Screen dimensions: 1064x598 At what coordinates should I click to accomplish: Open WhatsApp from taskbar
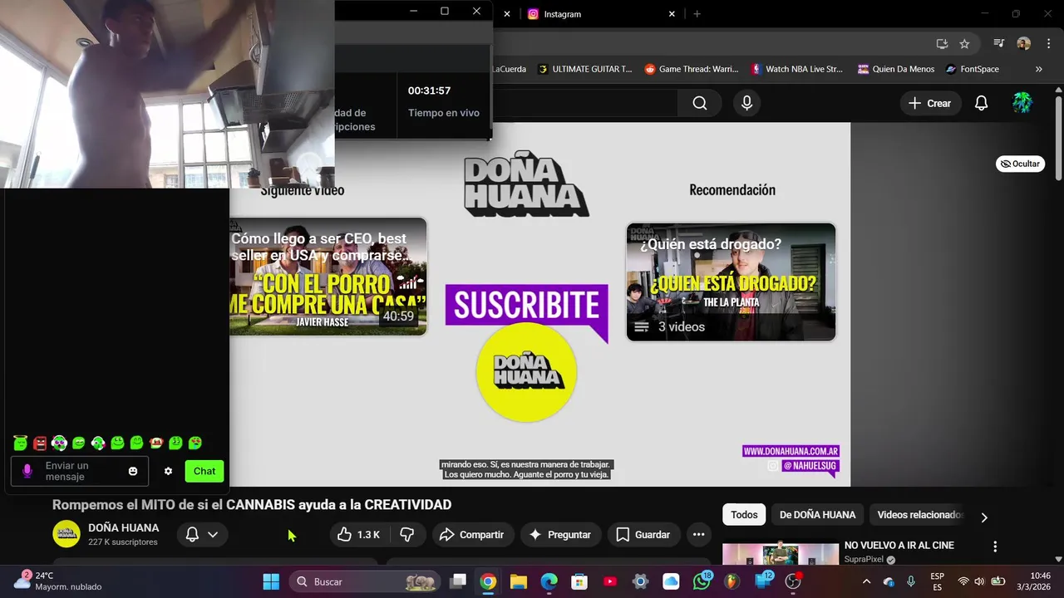702,581
